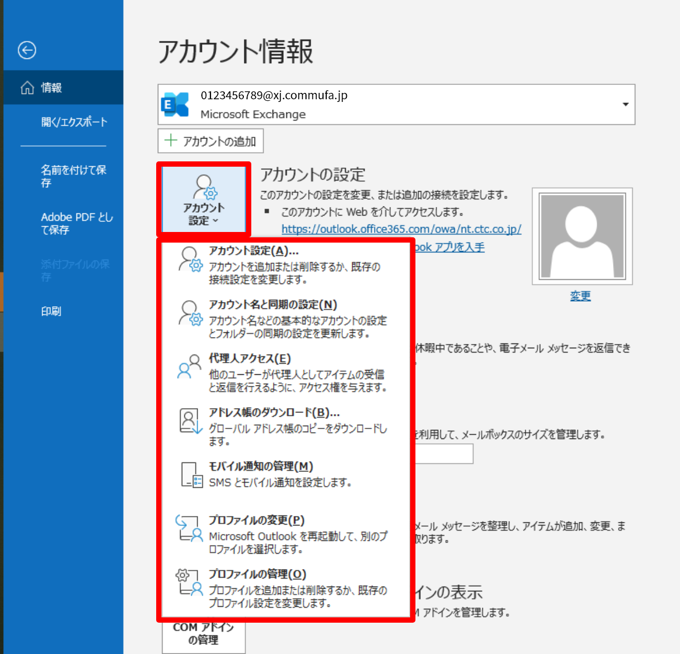The width and height of the screenshot is (680, 654).
Task: Click the アカウント情報 page heading
Action: point(235,51)
